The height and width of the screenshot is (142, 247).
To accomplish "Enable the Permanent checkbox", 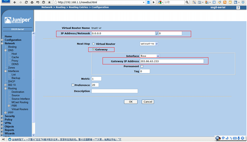I will pos(142,66).
